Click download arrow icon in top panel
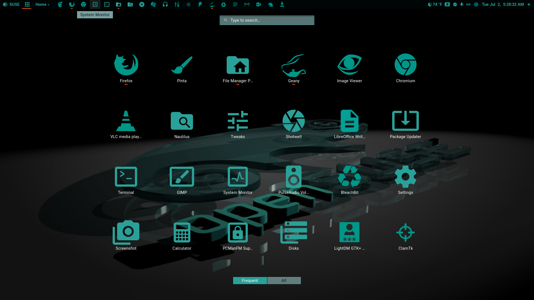 pyautogui.click(x=282, y=4)
